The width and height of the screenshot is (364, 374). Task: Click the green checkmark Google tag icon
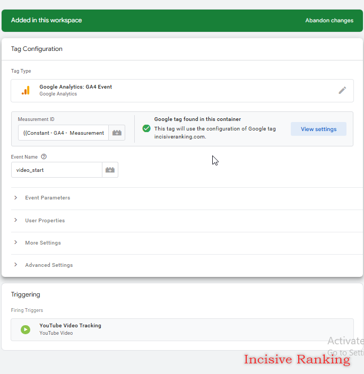(146, 128)
